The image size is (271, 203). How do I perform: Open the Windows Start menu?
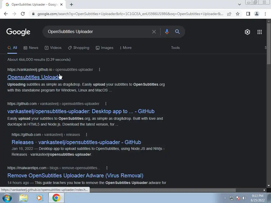pyautogui.click(x=7, y=198)
